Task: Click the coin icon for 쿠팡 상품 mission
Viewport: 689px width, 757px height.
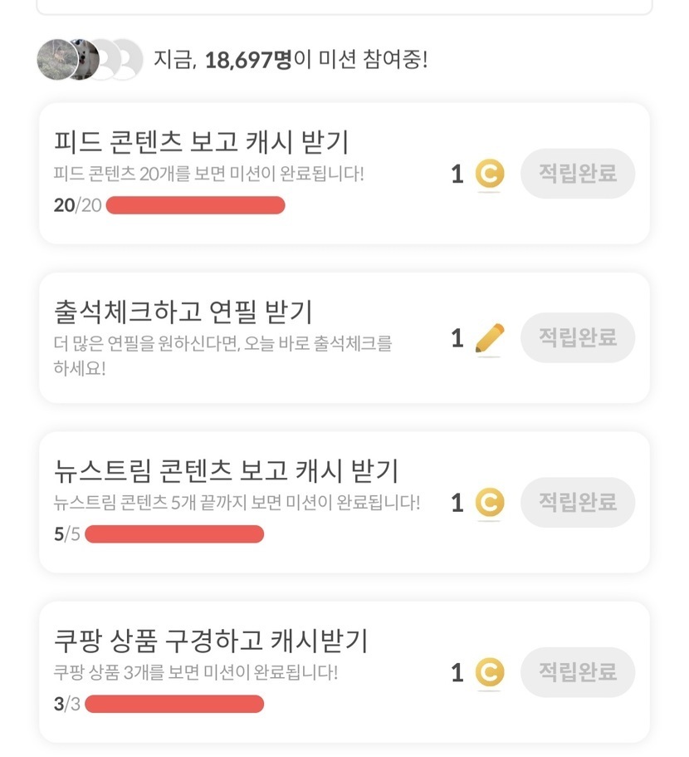Action: pyautogui.click(x=490, y=672)
